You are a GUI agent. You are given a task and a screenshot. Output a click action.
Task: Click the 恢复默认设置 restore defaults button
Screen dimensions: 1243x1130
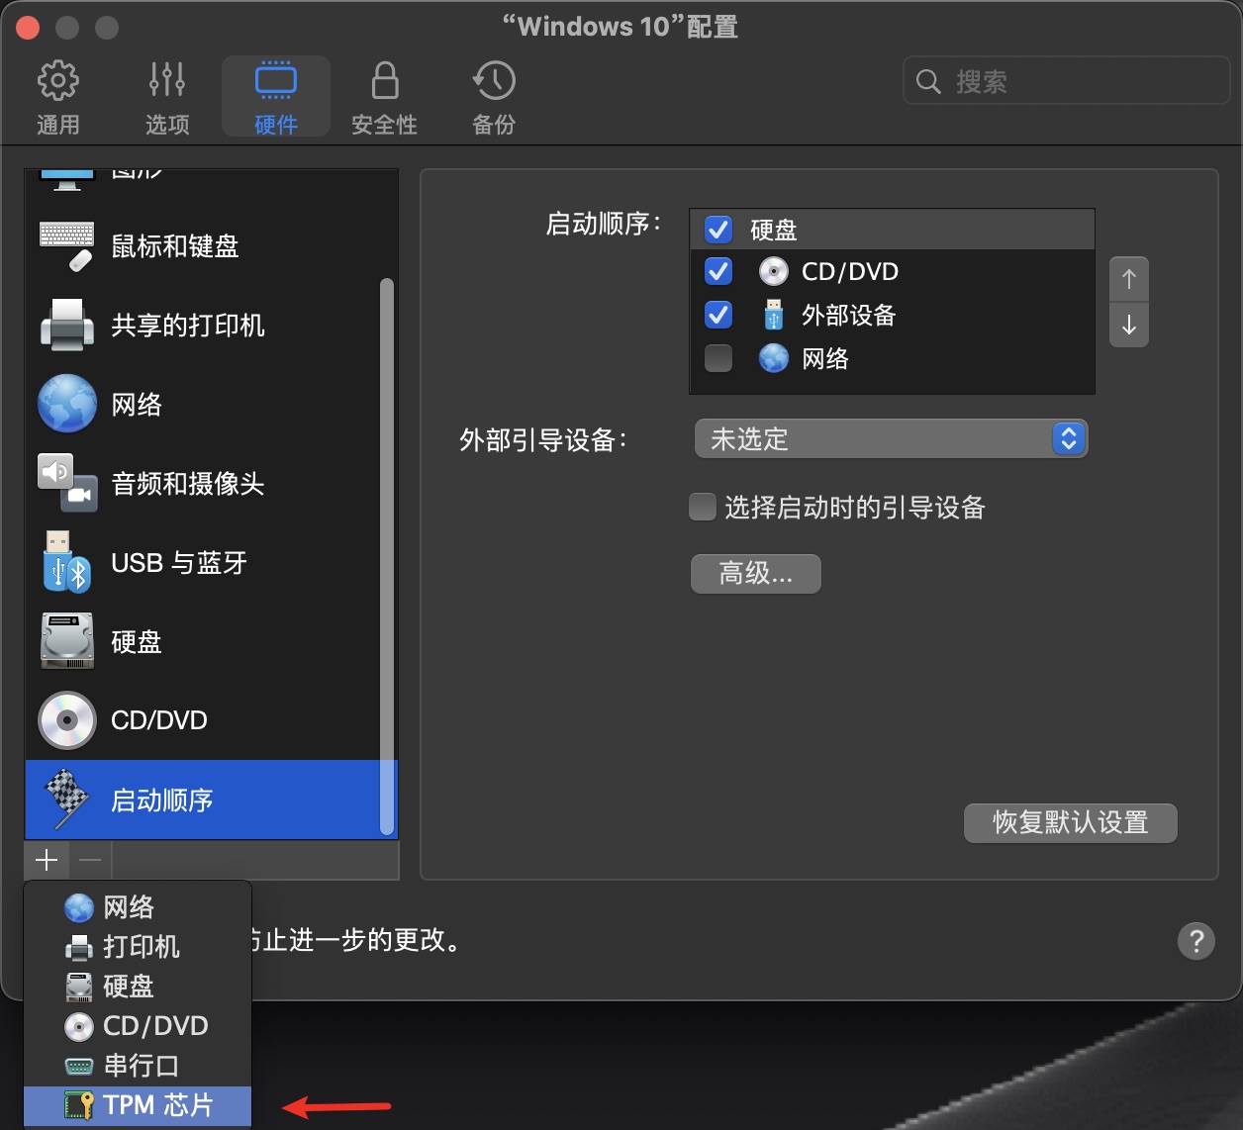[x=1071, y=822]
